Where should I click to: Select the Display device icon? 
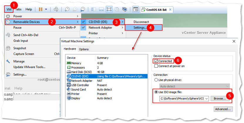click(x=69, y=98)
